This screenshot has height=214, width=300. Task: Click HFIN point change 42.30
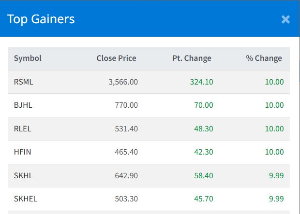(203, 152)
